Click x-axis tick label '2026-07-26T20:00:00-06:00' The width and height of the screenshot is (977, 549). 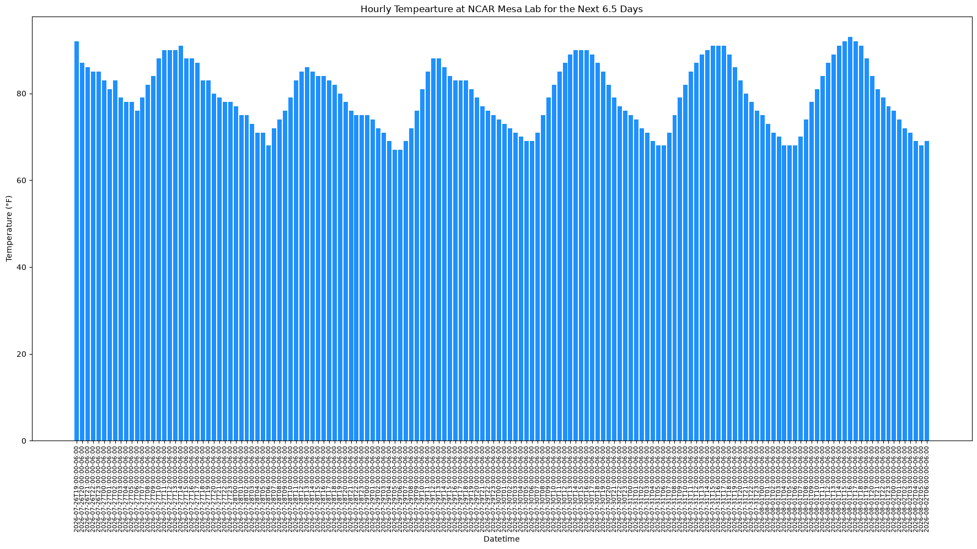(x=82, y=489)
